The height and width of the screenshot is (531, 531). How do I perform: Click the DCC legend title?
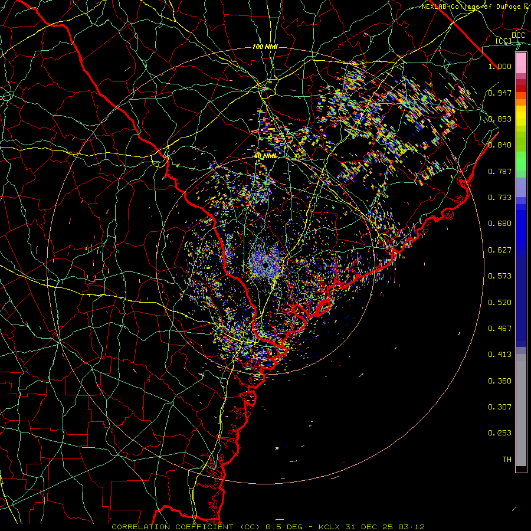(518, 35)
